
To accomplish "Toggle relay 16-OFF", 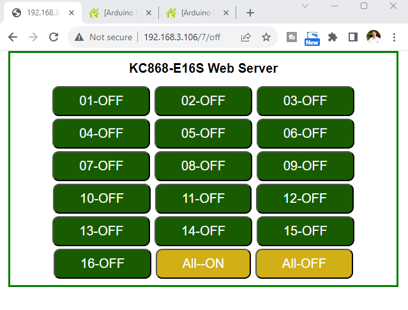I will click(x=102, y=263).
